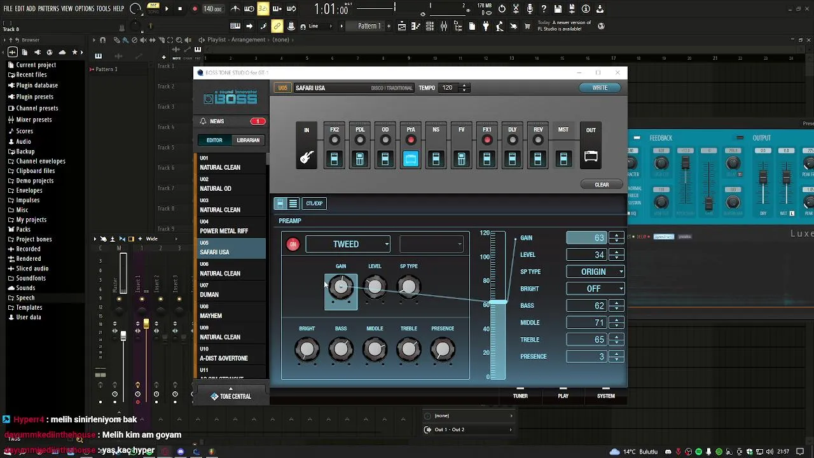Open the TWEED amp type dropdown
814x458 pixels.
tap(348, 244)
